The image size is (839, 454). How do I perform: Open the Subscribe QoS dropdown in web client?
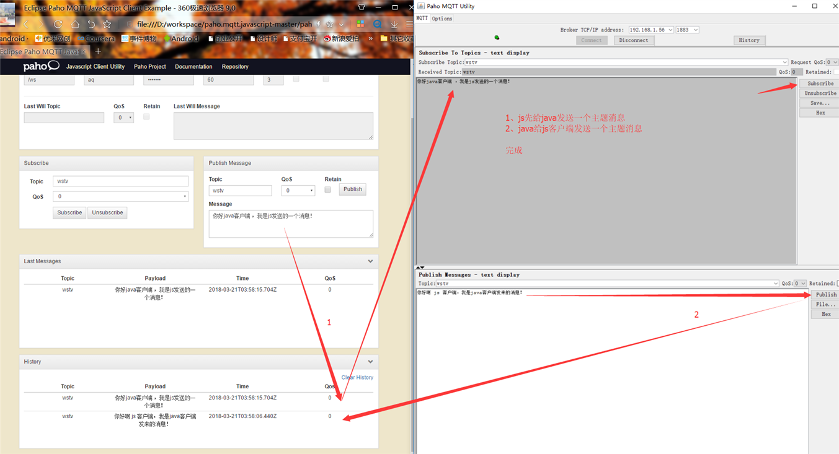(120, 196)
